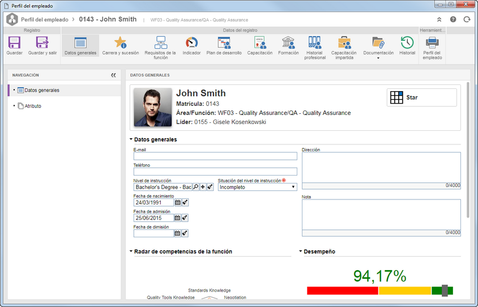
Task: Open Requisitos de la función
Action: [160, 48]
